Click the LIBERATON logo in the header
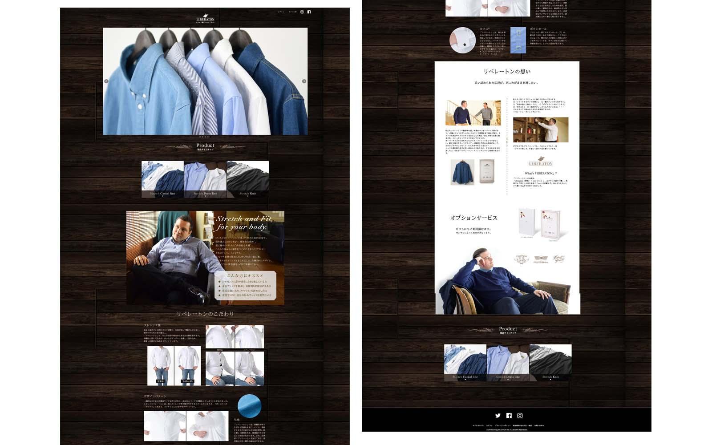Image resolution: width=712 pixels, height=445 pixels. click(x=205, y=19)
